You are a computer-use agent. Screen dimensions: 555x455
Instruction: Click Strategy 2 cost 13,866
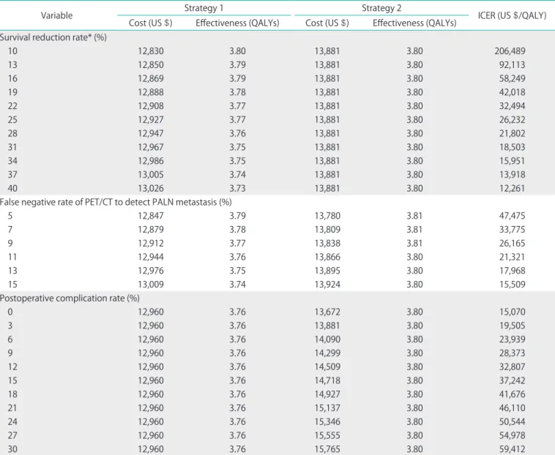point(327,257)
